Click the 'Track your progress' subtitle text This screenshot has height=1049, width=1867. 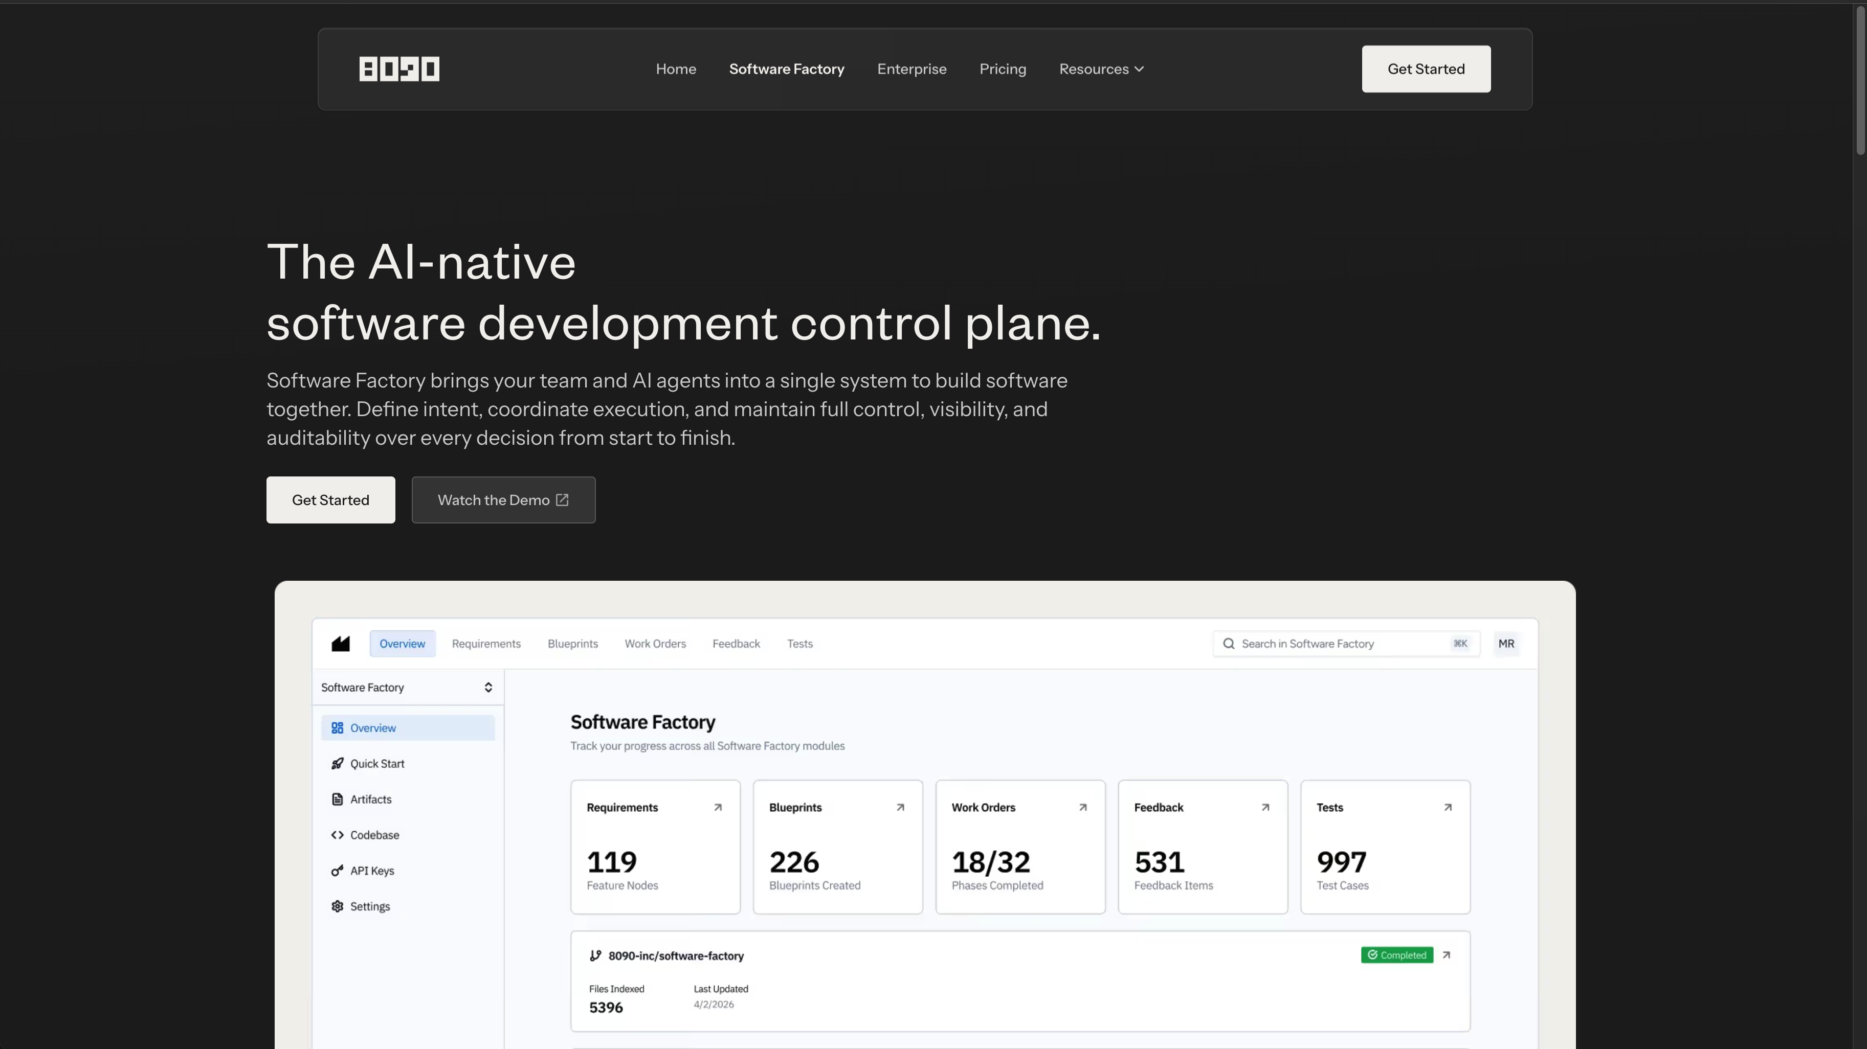[707, 745]
